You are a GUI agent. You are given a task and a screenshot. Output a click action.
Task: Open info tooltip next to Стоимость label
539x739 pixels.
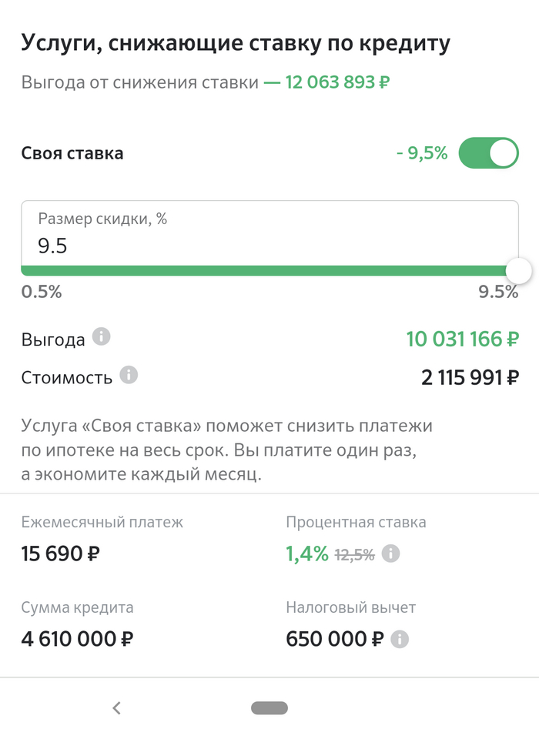128,376
